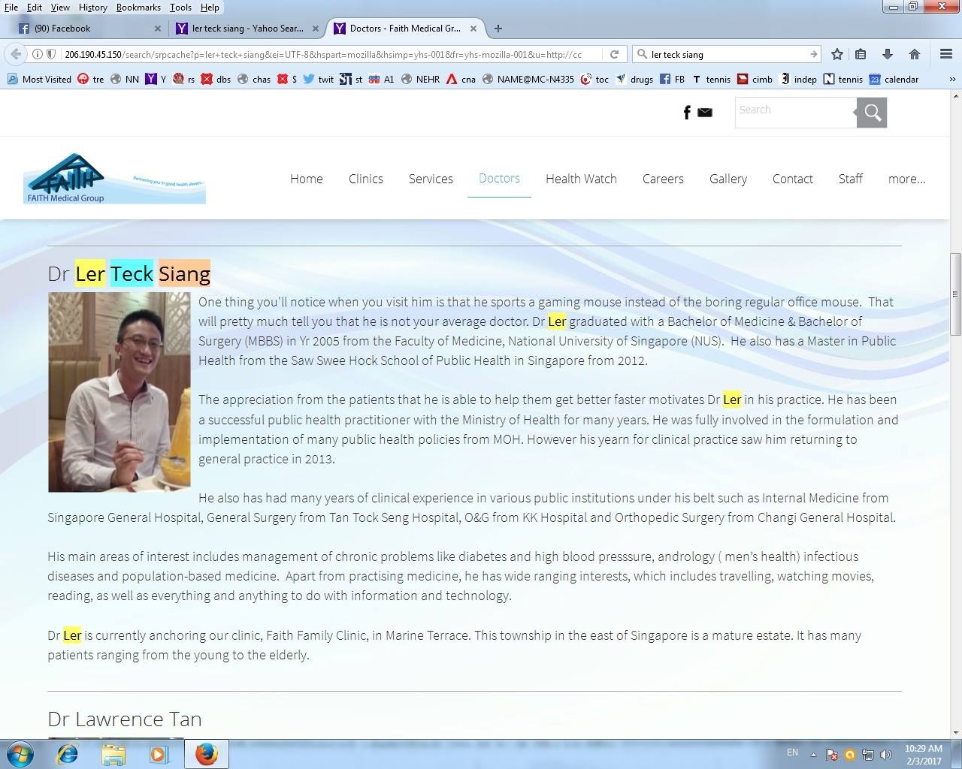Open the Edit menu
Image resolution: width=962 pixels, height=769 pixels.
coord(35,7)
